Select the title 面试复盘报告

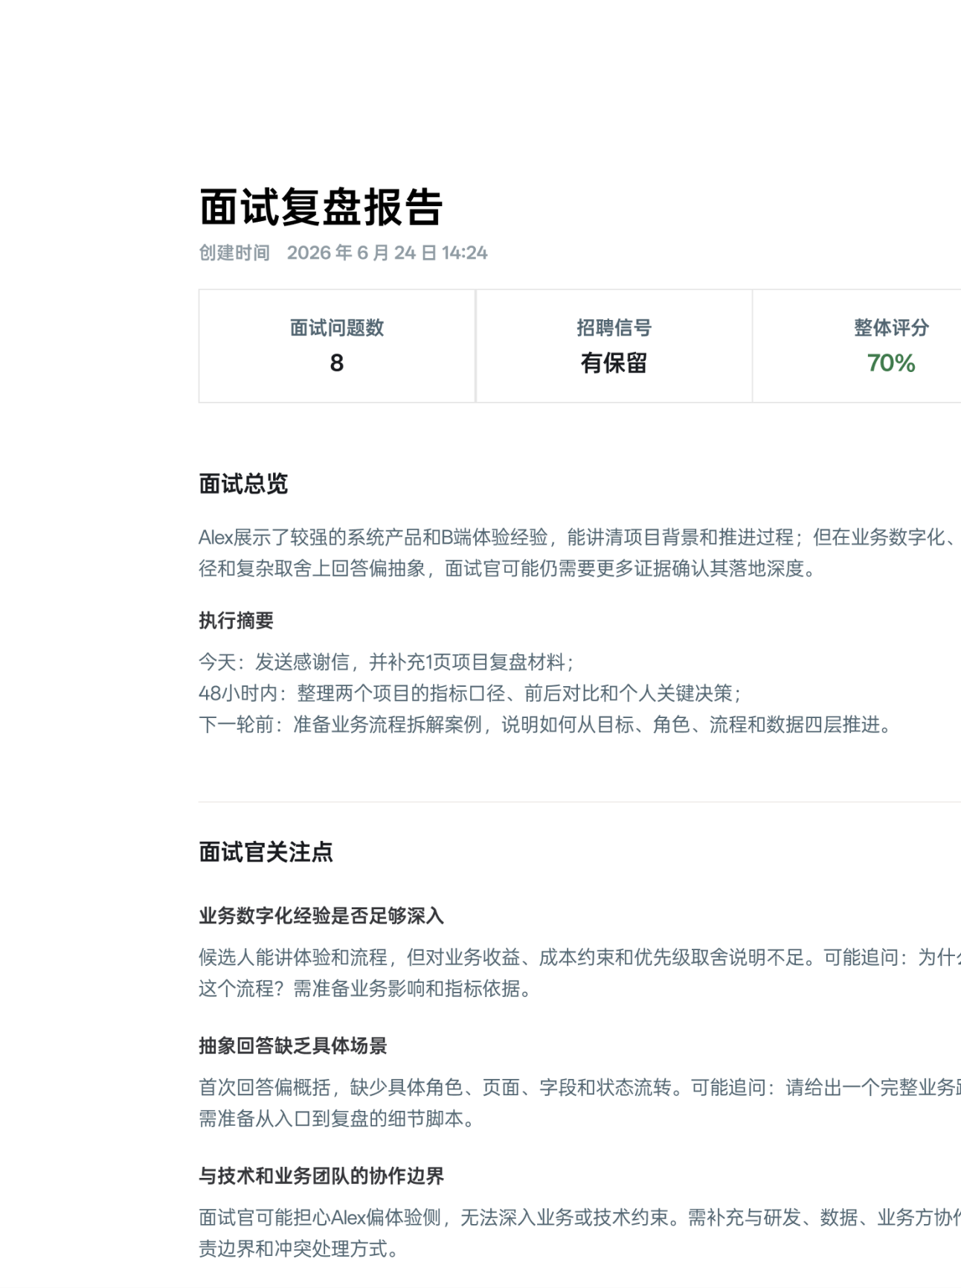(x=321, y=207)
